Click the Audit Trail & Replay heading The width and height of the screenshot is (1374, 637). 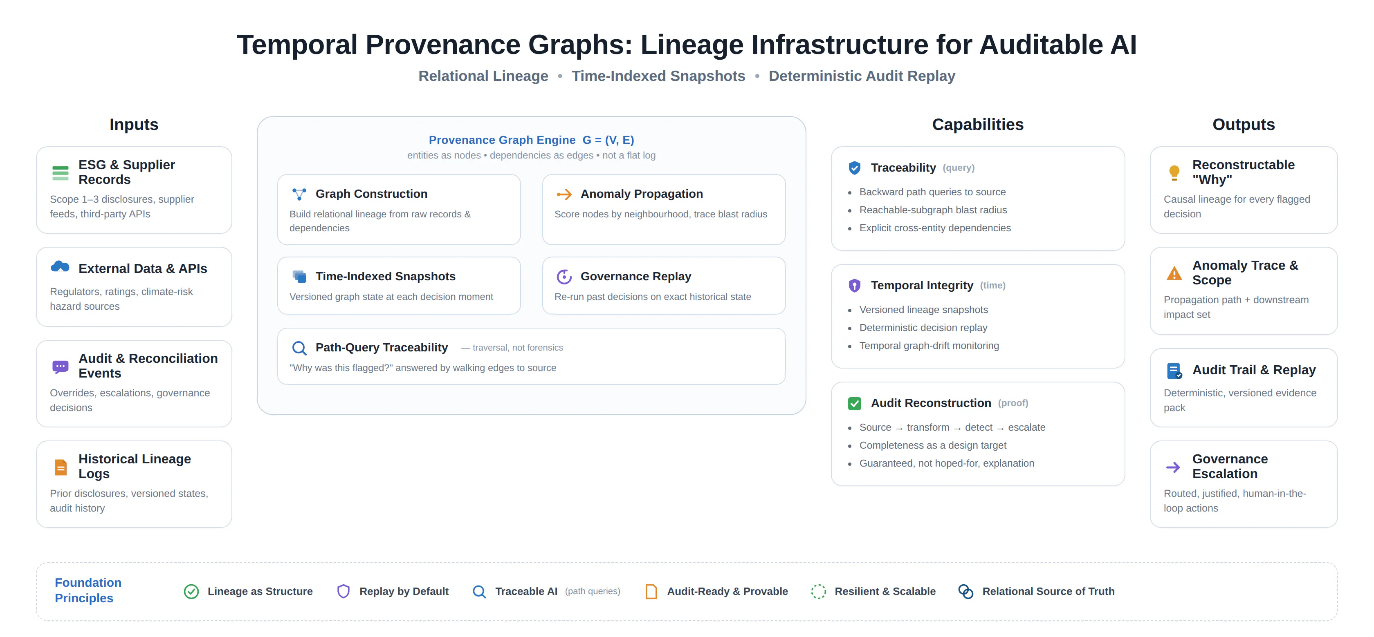pyautogui.click(x=1254, y=370)
